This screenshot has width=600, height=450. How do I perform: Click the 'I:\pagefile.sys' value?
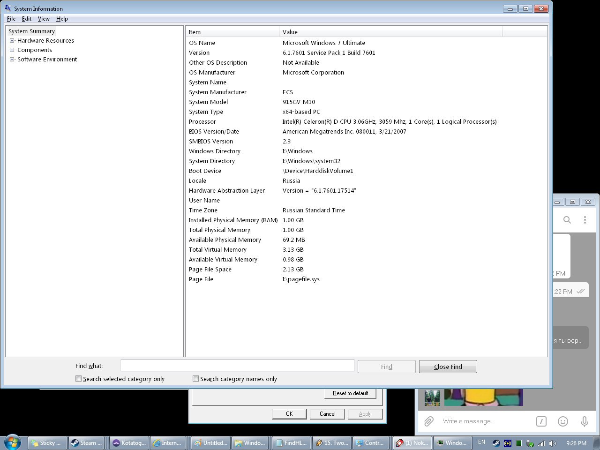[301, 279]
